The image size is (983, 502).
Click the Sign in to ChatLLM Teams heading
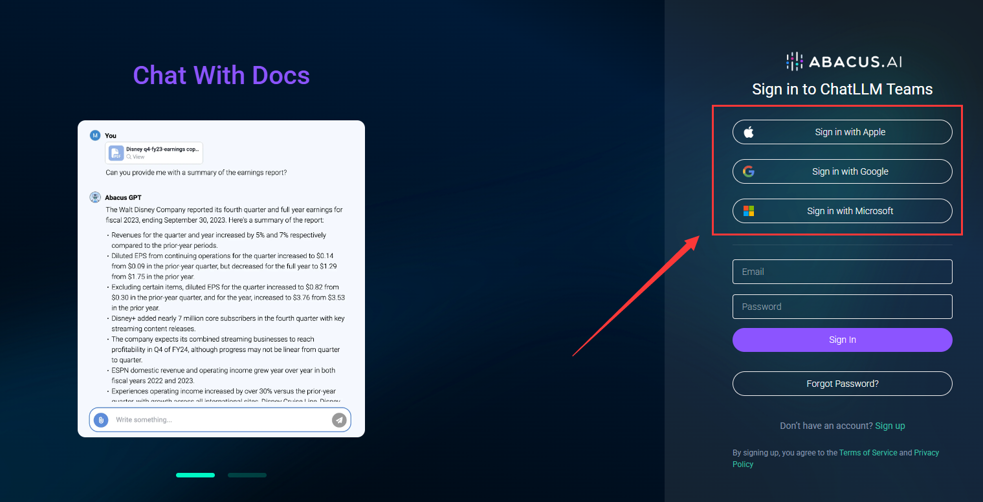[x=843, y=89]
